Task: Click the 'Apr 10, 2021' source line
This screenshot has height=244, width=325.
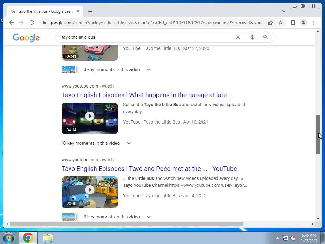Action: pos(165,122)
